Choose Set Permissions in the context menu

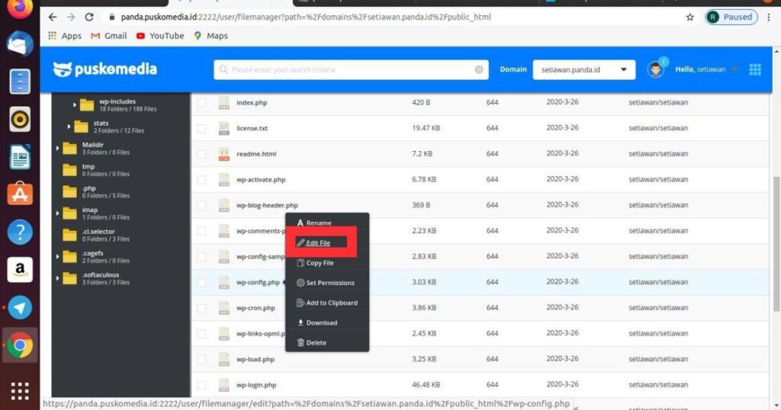point(326,283)
